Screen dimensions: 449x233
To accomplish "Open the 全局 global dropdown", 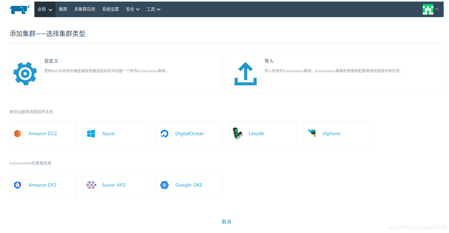I will (x=45, y=9).
